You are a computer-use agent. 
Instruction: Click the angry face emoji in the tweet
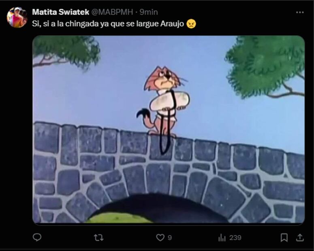coord(192,24)
